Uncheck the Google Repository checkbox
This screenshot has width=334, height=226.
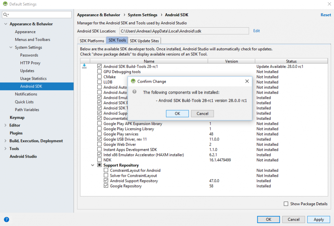point(106,186)
